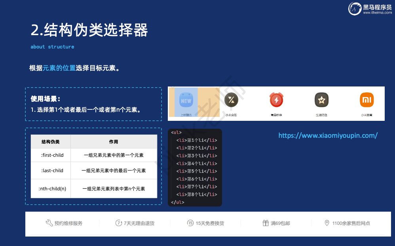Screen dimensions: 395x246
Task: Click the 一组兄弟元素中的第一个元素 cell
Action: point(114,155)
